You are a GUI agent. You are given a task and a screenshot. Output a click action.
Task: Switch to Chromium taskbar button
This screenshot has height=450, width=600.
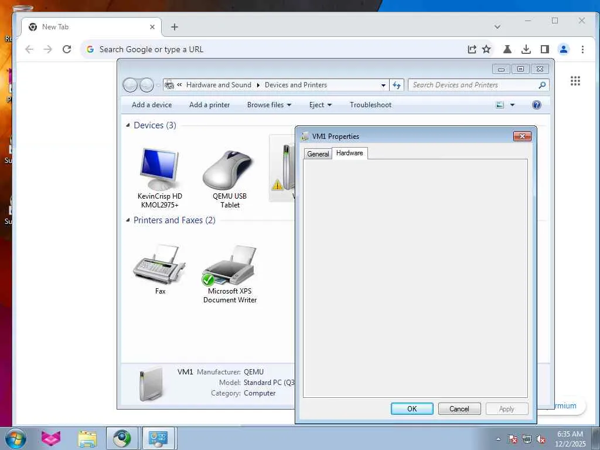point(122,438)
